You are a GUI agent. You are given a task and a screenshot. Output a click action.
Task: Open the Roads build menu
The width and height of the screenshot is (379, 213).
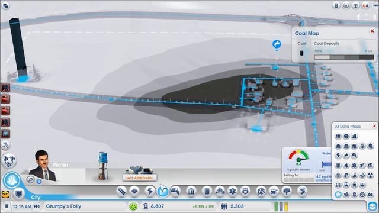click(x=121, y=191)
